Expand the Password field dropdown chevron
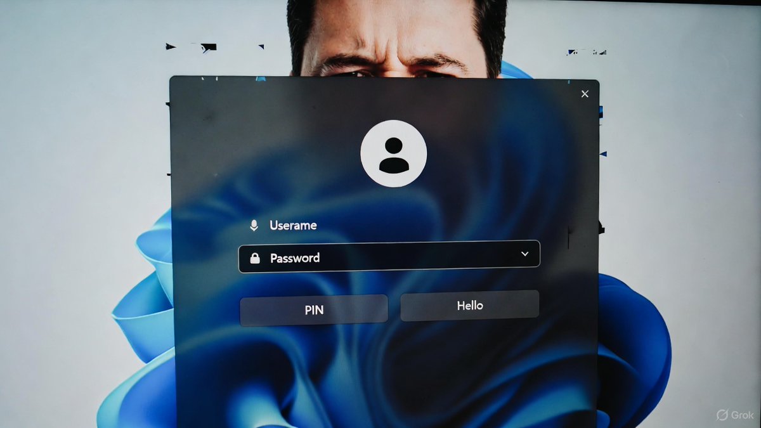The height and width of the screenshot is (428, 761). pos(524,254)
